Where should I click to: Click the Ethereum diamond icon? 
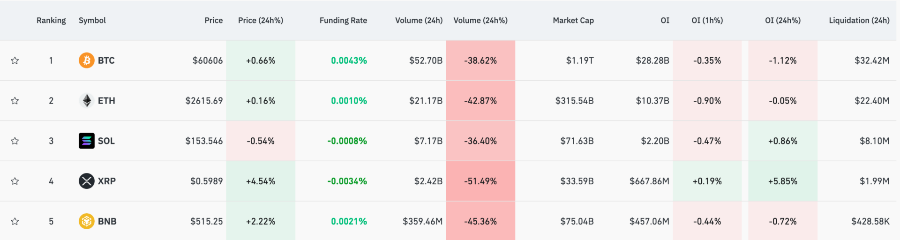tap(86, 101)
